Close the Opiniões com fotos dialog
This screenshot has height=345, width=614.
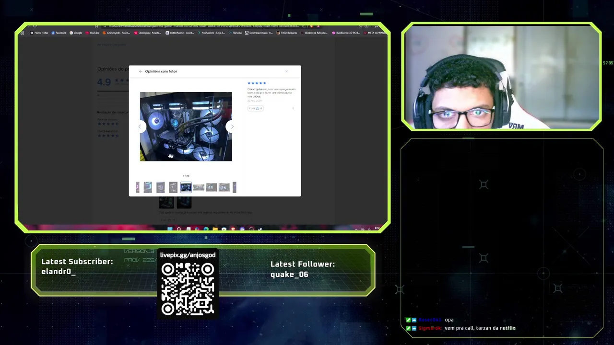click(x=286, y=71)
